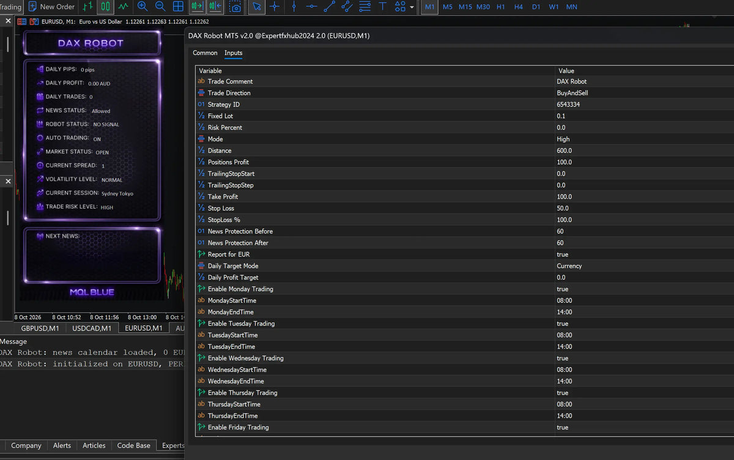Image resolution: width=734 pixels, height=460 pixels.
Task: Select the equidistant channel tool
Action: pyautogui.click(x=347, y=7)
